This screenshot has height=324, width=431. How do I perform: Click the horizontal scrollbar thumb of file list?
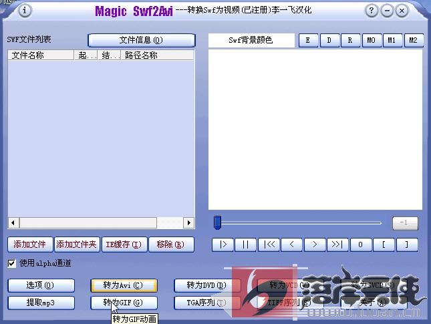tap(88, 222)
